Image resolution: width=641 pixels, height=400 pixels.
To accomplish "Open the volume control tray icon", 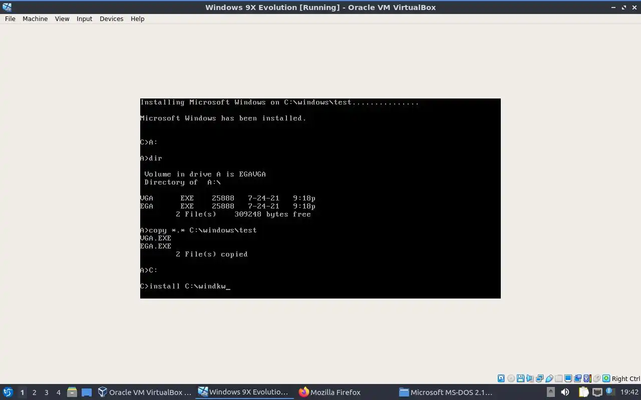I will click(x=565, y=392).
